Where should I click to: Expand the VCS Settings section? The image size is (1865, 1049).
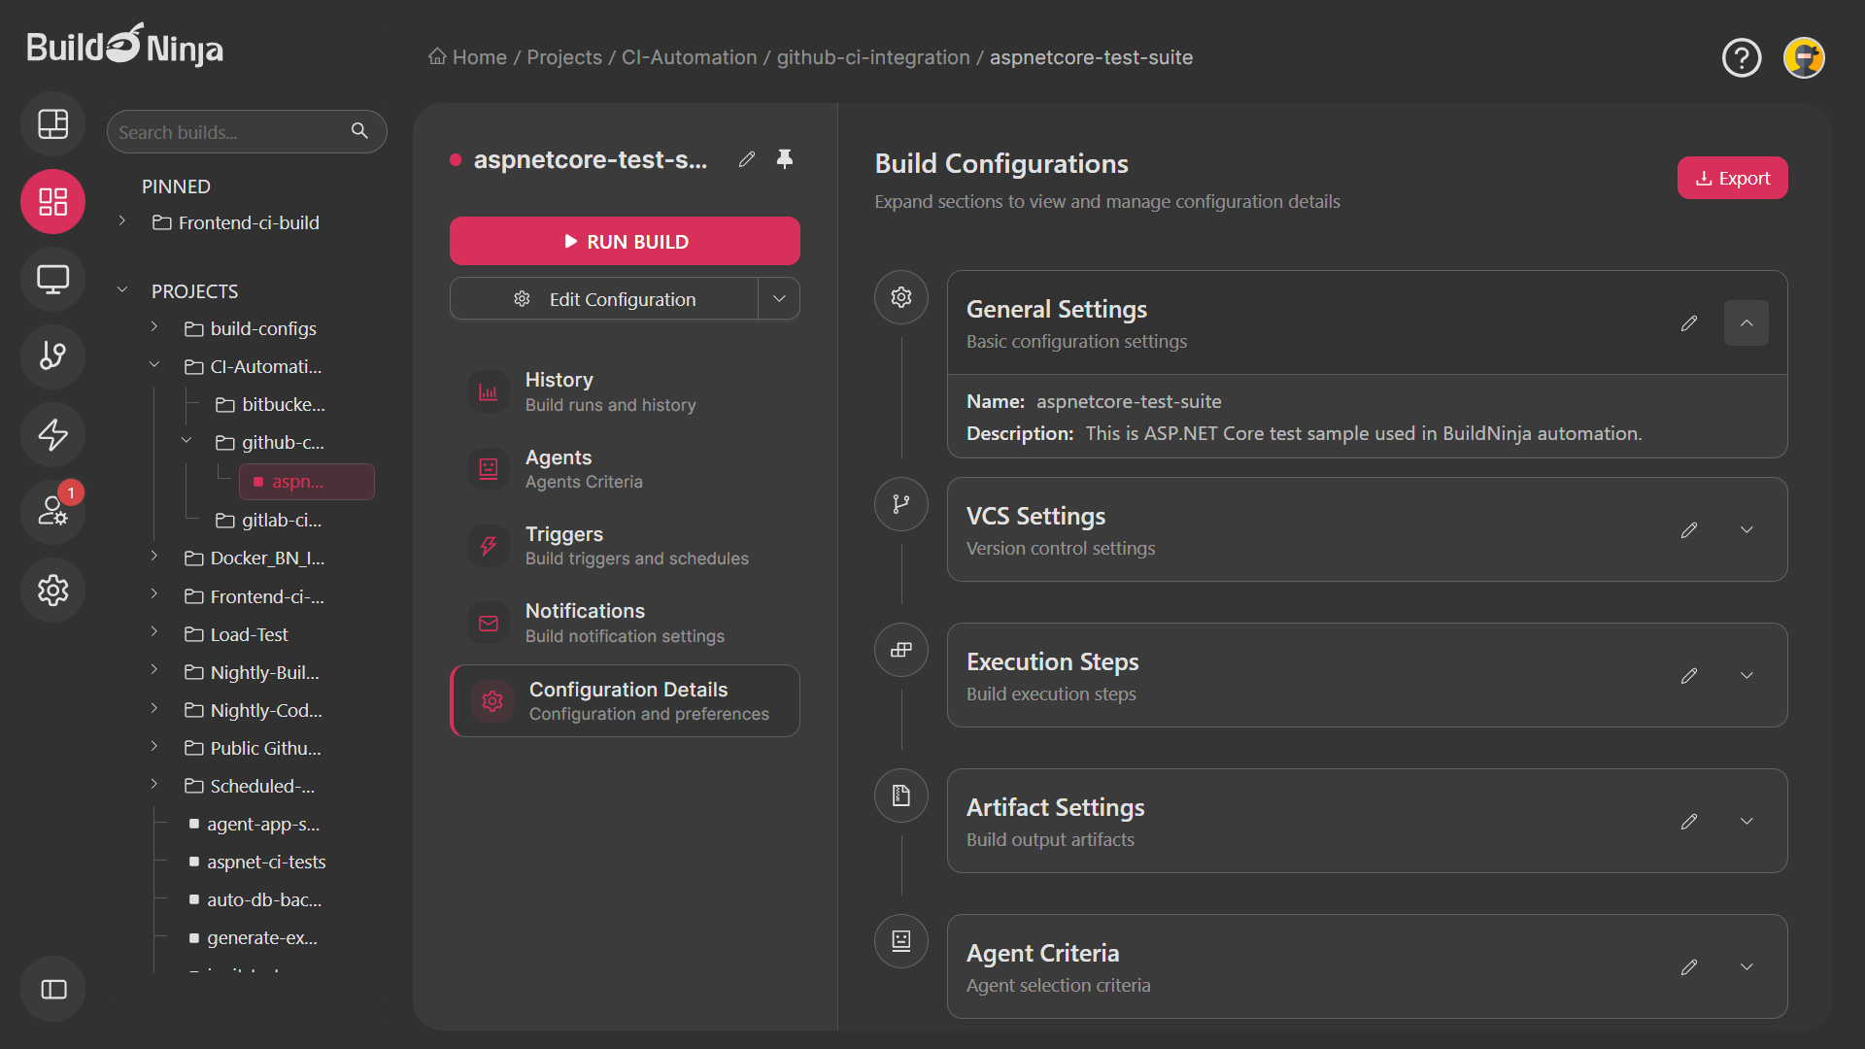[1746, 529]
